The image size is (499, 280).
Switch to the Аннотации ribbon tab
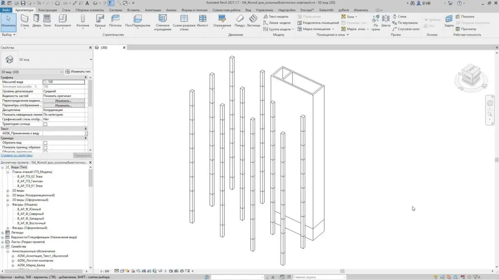(x=153, y=10)
